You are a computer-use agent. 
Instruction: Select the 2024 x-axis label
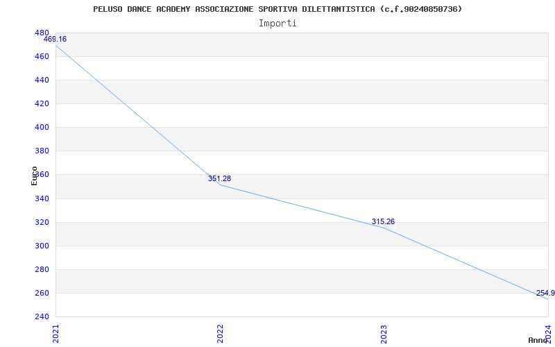coord(548,334)
